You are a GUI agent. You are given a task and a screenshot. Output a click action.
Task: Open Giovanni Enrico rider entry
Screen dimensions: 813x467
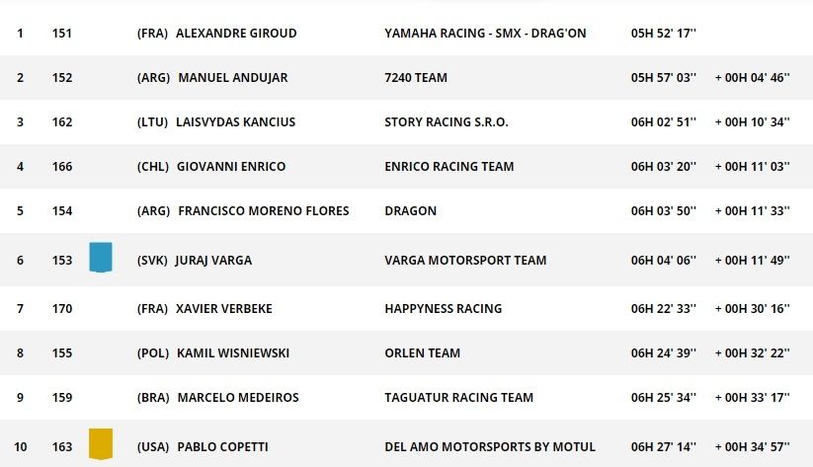click(231, 167)
